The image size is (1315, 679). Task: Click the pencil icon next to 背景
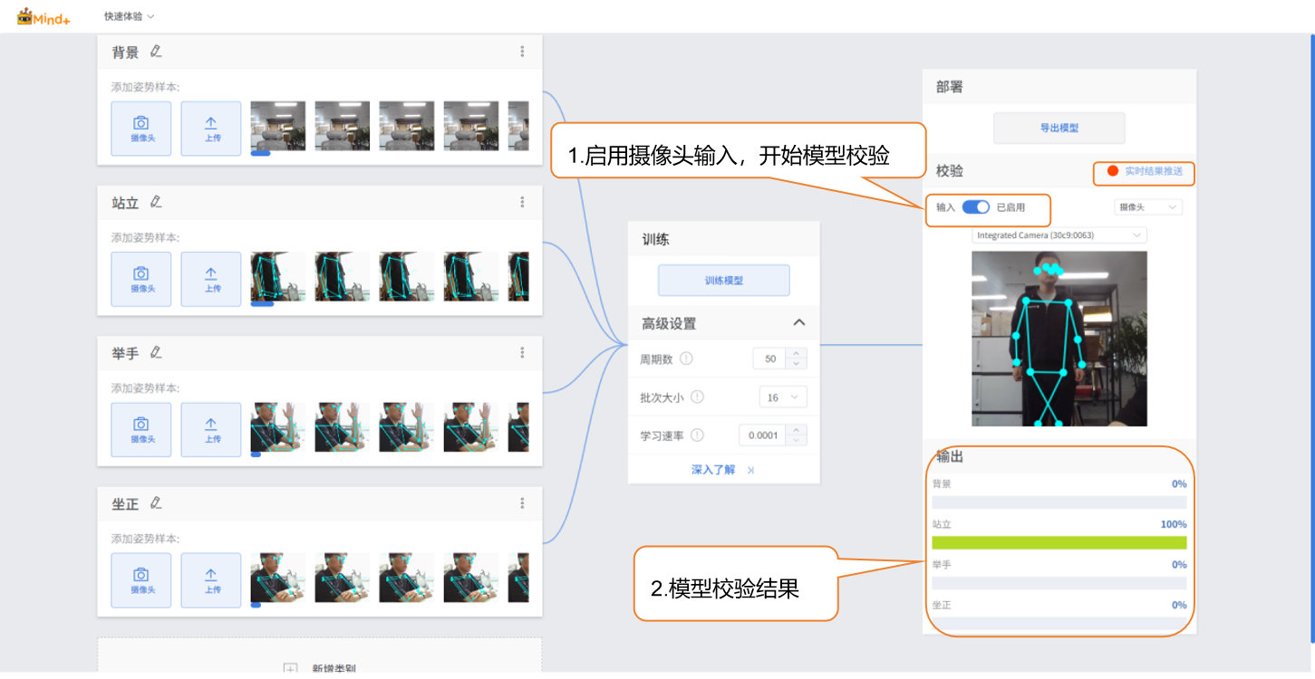(x=157, y=52)
